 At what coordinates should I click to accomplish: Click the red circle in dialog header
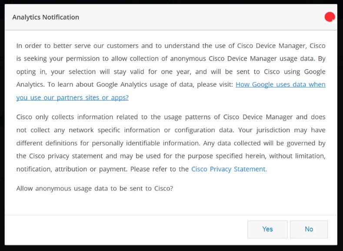coord(330,17)
